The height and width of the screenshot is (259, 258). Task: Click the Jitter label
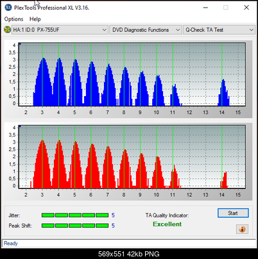pos(14,215)
